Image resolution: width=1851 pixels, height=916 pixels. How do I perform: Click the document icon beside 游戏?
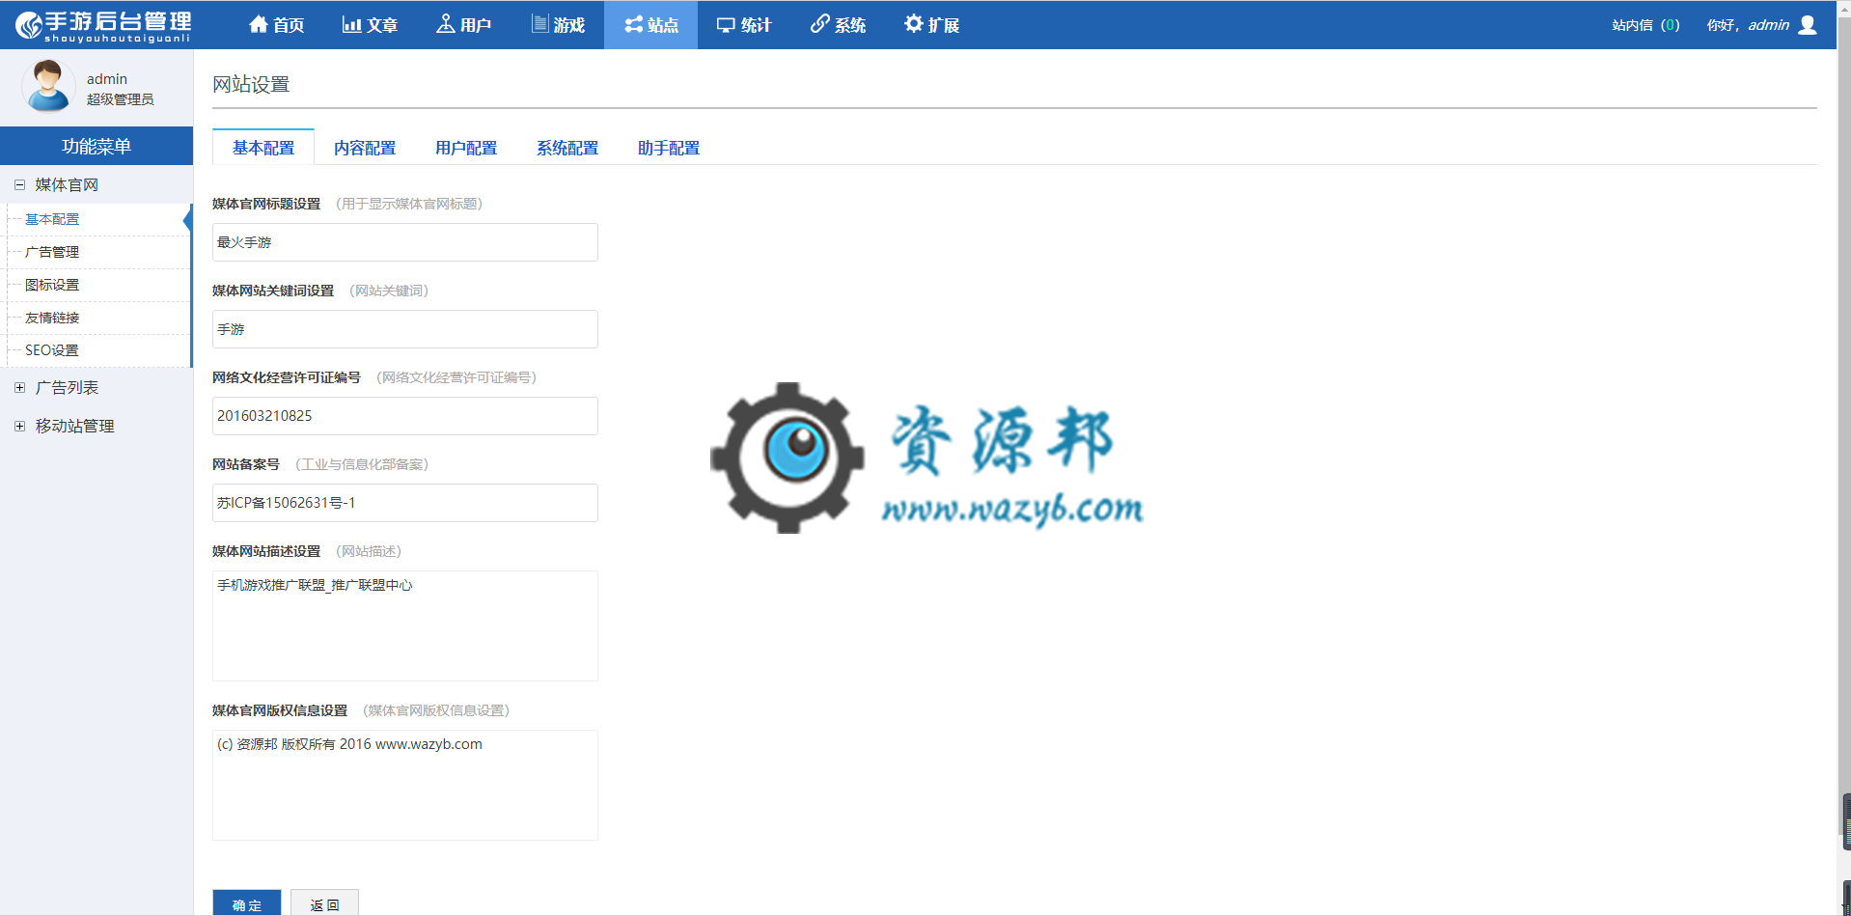(x=539, y=24)
